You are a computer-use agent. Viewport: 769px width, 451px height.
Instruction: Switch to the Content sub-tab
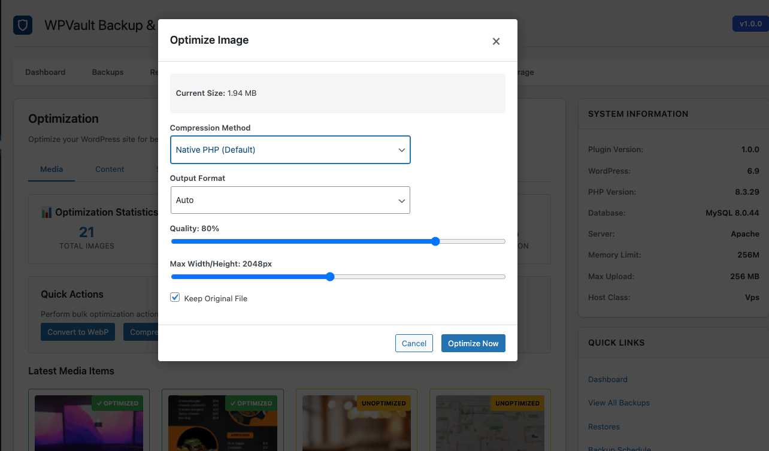[110, 169]
